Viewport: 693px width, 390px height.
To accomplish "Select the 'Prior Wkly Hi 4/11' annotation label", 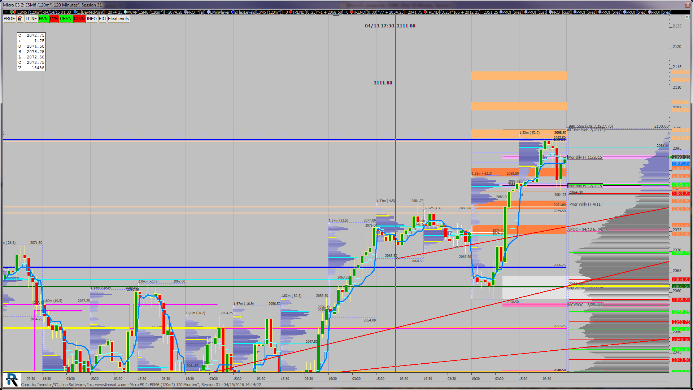I will coord(585,204).
